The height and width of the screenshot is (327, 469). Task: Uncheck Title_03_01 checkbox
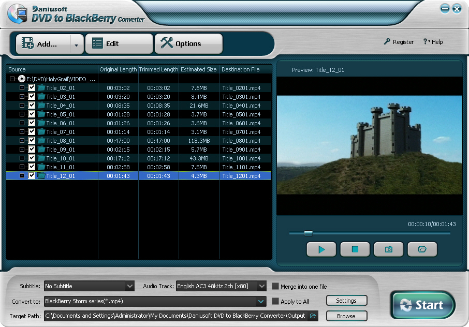(x=32, y=96)
